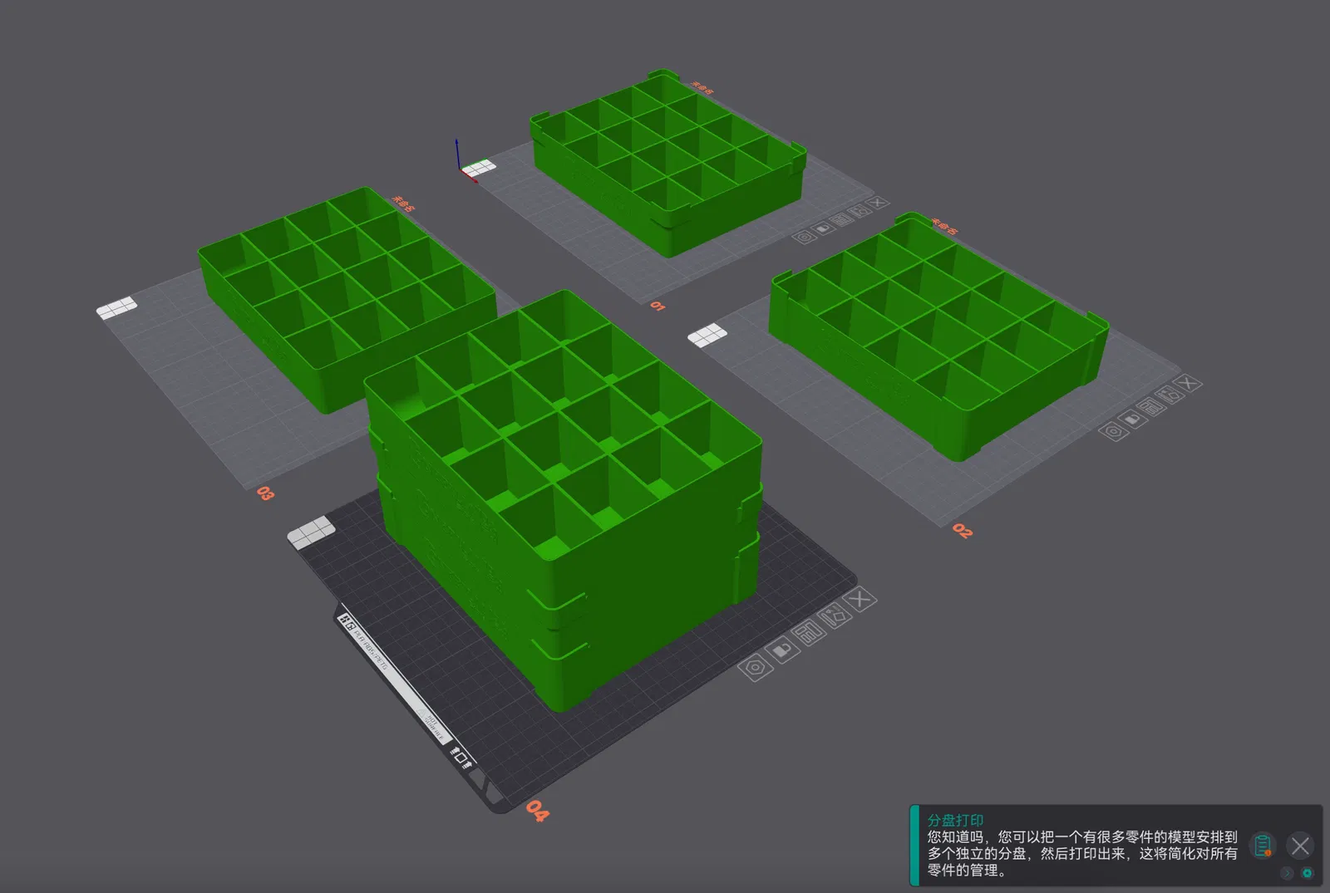This screenshot has width=1330, height=893.
Task: Click the 未命名 name label of plate 02
Action: click(943, 226)
